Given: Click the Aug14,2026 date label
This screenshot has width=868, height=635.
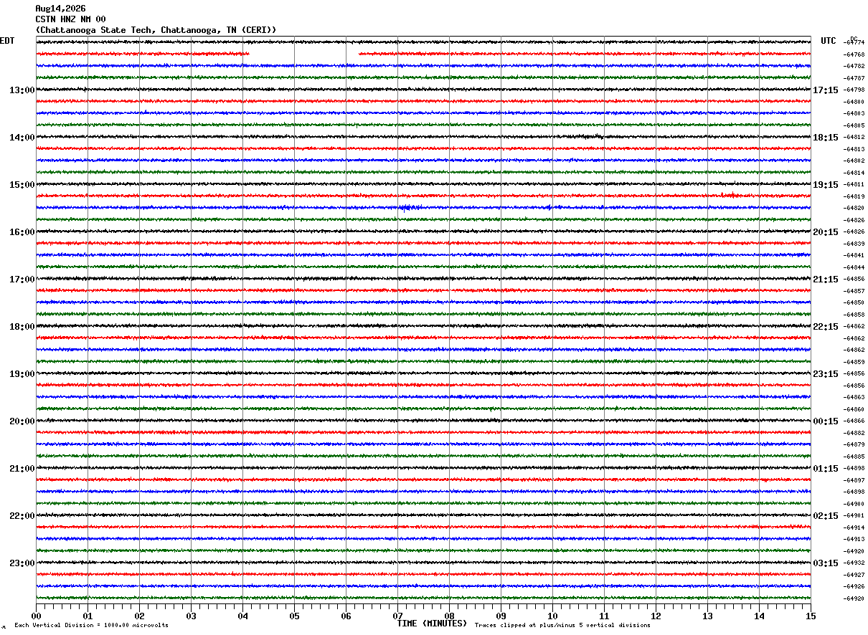Looking at the screenshot, I should coord(60,9).
